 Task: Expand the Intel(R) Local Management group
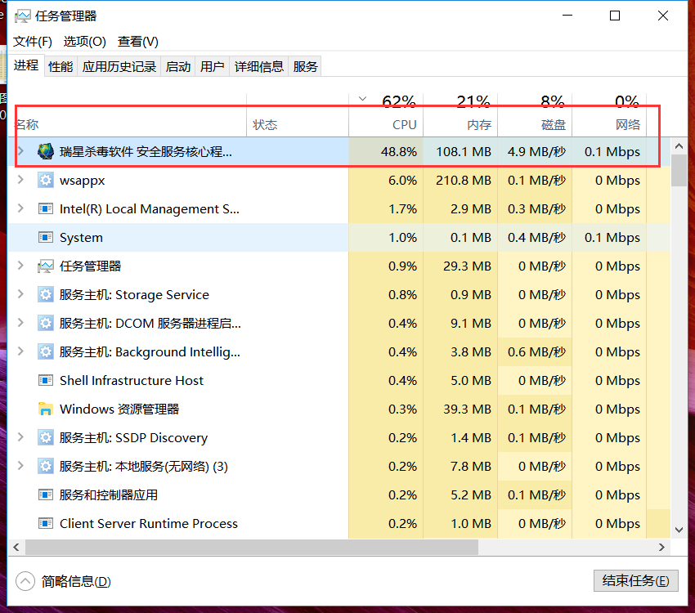(x=20, y=208)
